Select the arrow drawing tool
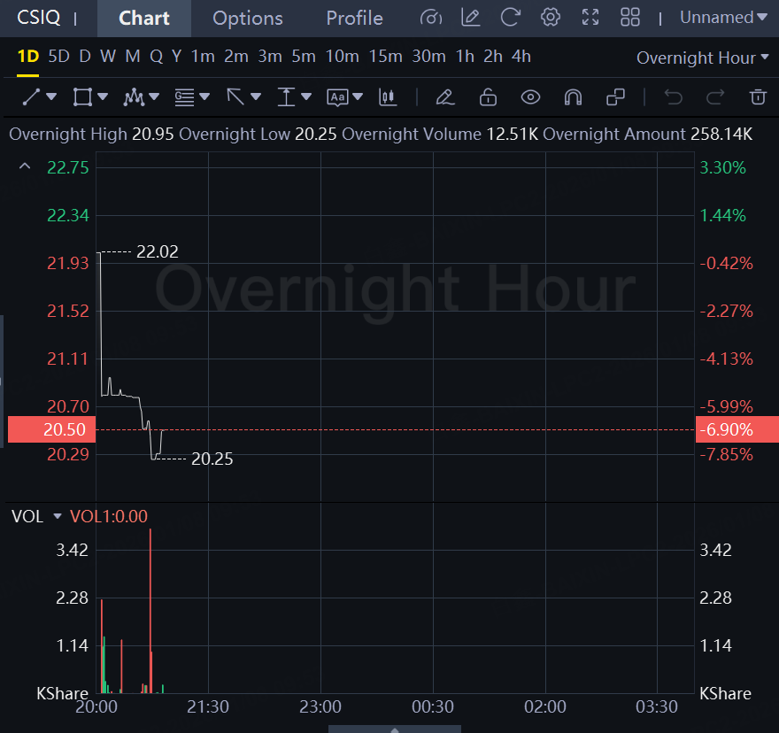 click(x=235, y=96)
